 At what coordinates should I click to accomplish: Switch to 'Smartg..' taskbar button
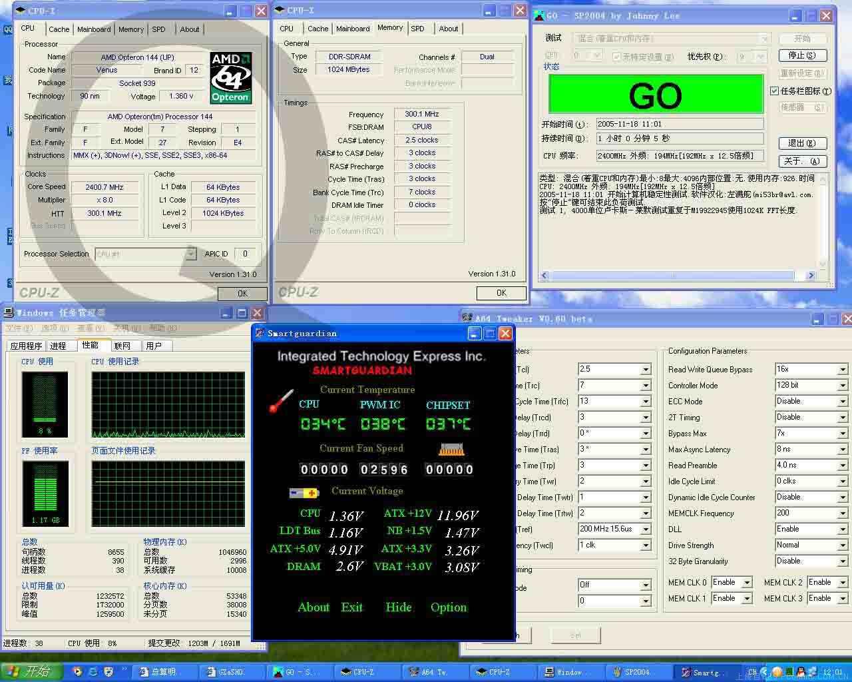[706, 672]
